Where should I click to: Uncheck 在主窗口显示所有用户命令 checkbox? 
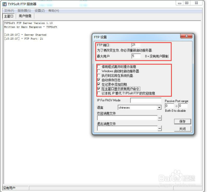99,89
